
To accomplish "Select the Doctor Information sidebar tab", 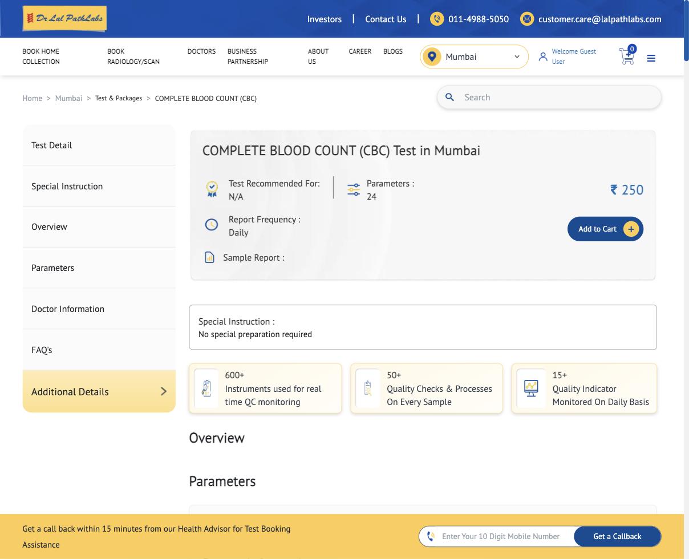I will coord(99,309).
